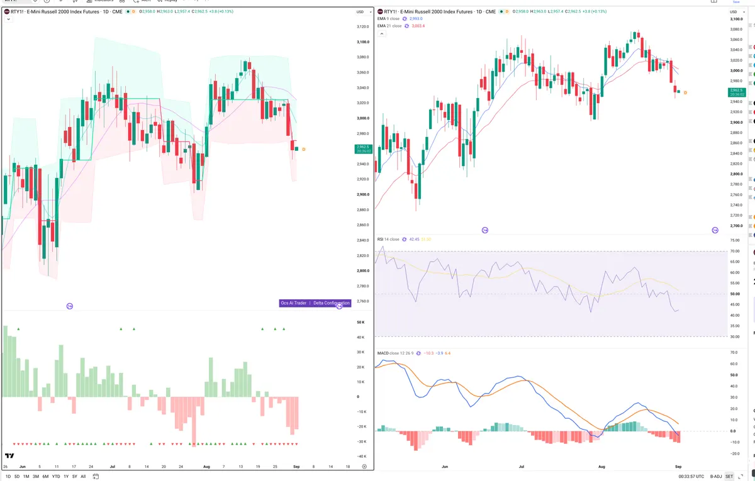Screen dimensions: 755x481
Task: Open the custom date range calendar icon
Action: (x=95, y=477)
